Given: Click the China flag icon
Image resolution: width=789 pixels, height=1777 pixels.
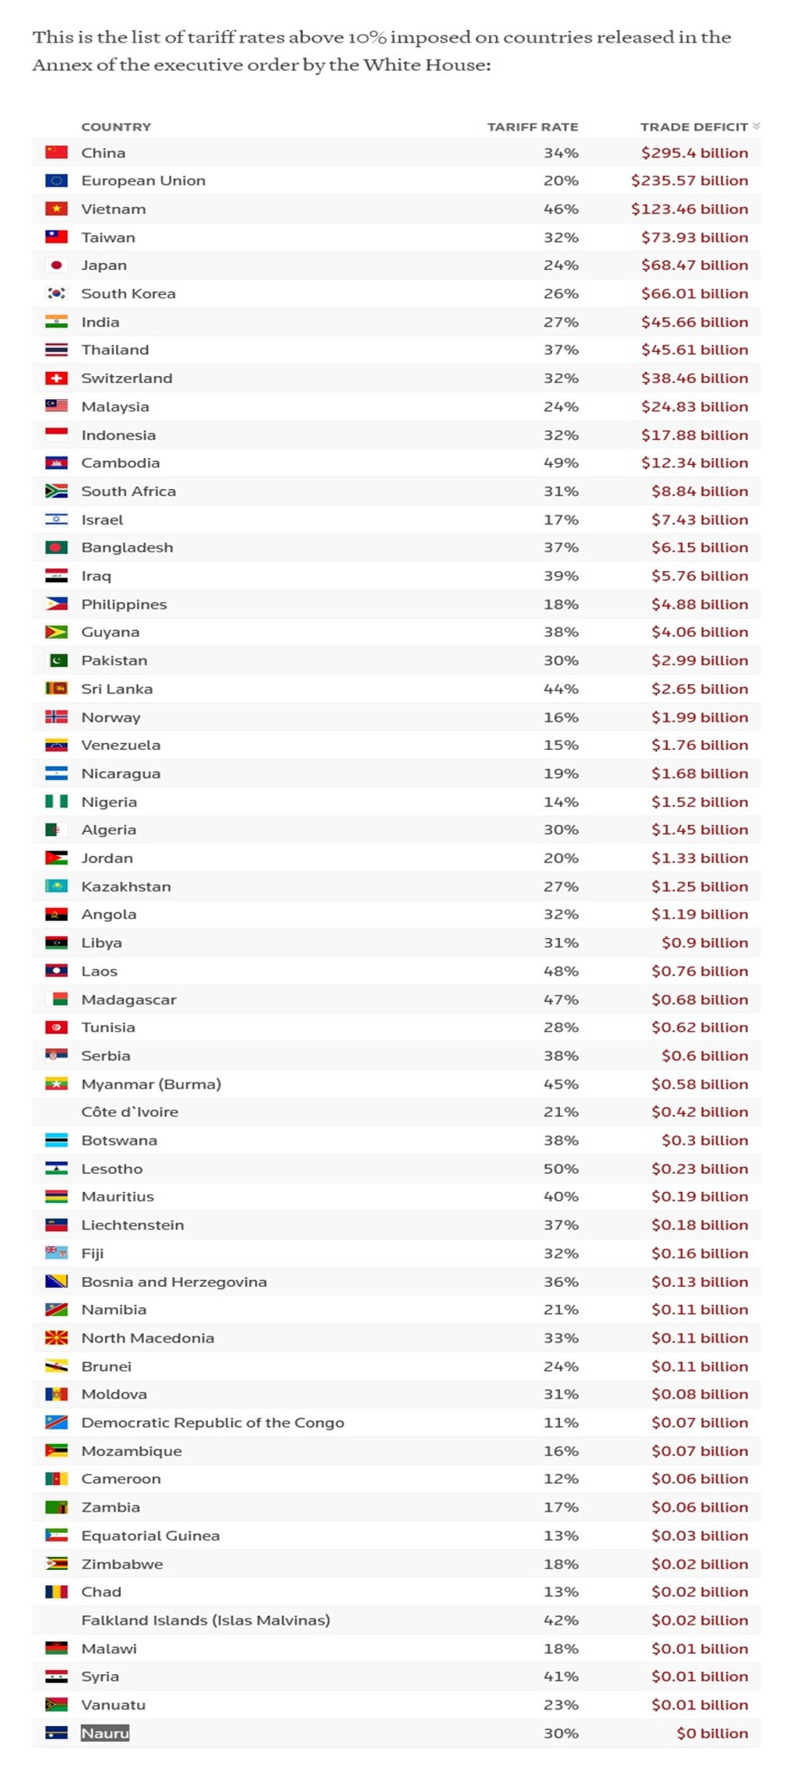Looking at the screenshot, I should pyautogui.click(x=56, y=153).
